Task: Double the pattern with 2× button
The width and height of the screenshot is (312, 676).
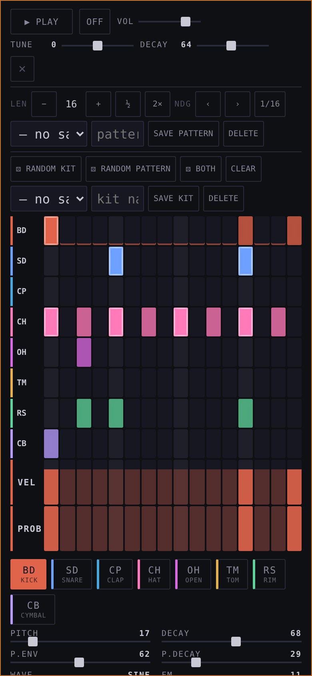Action: coord(158,104)
